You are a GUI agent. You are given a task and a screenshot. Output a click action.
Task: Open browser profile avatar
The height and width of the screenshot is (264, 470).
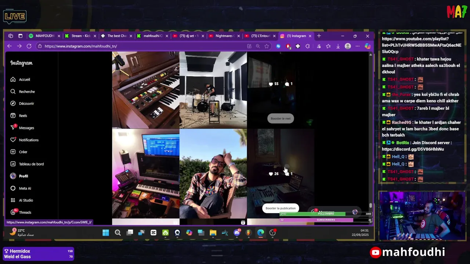(x=348, y=46)
